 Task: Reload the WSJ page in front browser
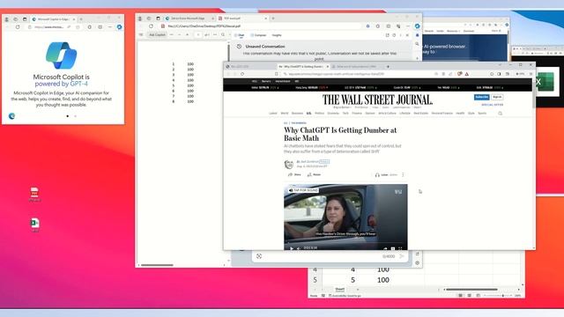tap(242, 74)
